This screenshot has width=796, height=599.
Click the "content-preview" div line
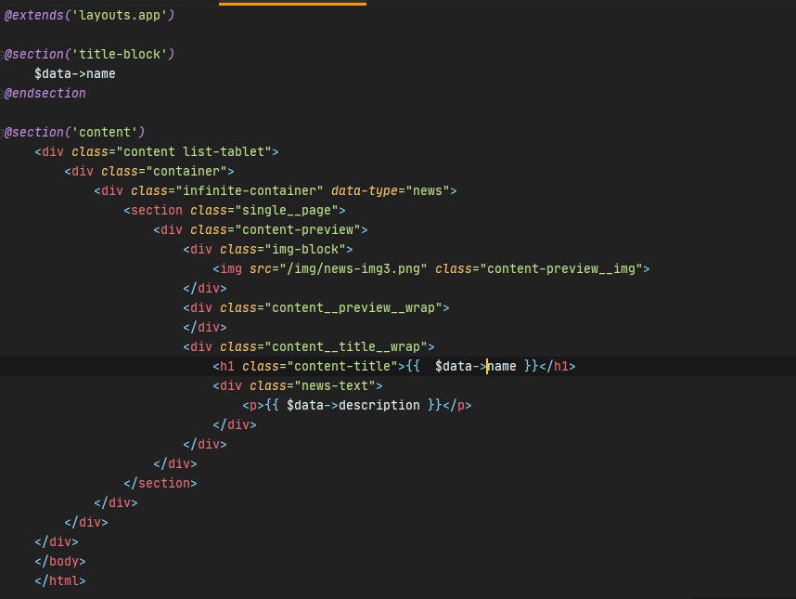[x=261, y=229]
